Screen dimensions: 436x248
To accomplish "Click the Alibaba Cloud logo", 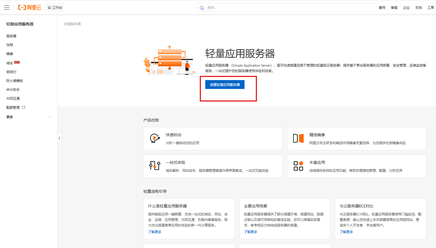I will click(30, 7).
